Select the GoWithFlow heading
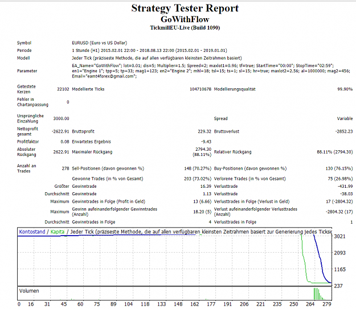Image resolution: width=356 pixels, height=309 pixels. click(185, 19)
